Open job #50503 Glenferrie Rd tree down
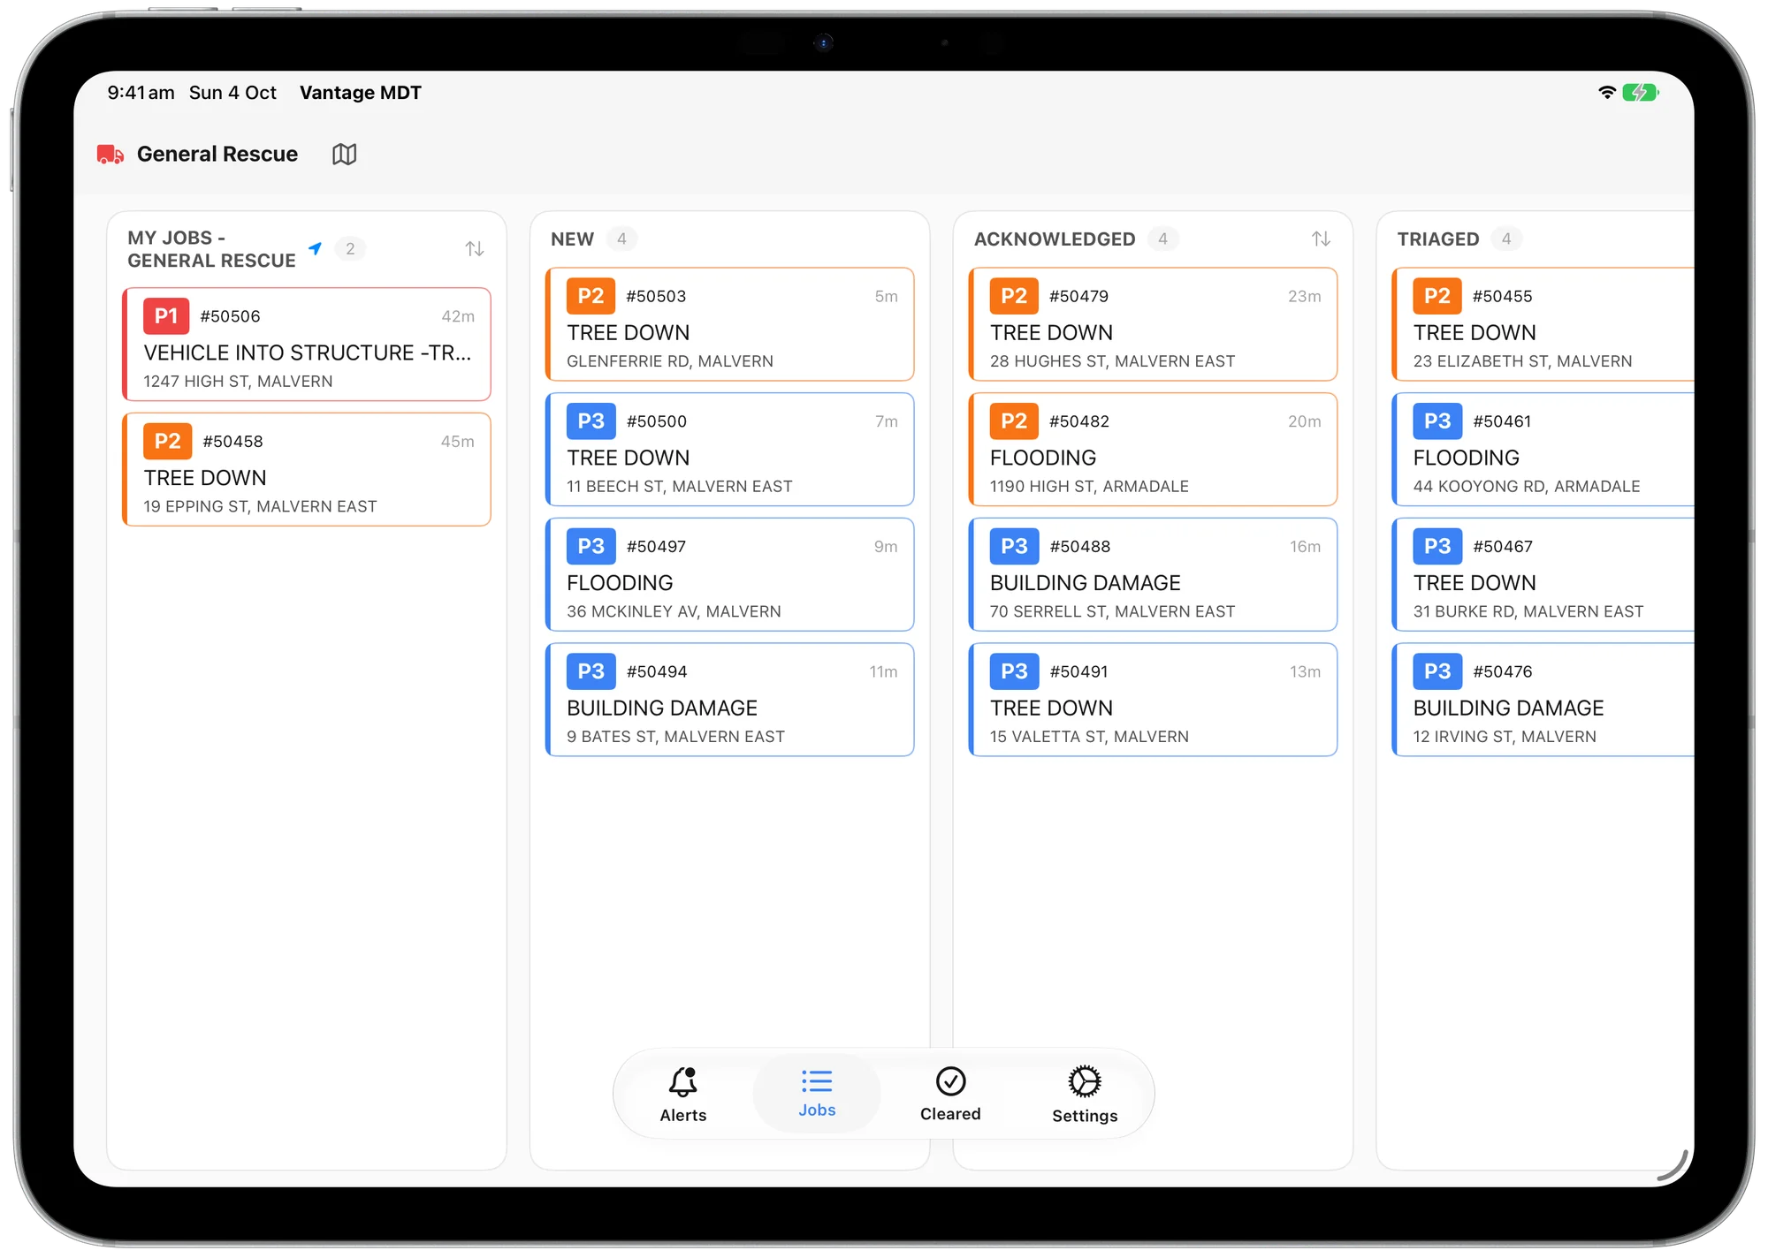This screenshot has width=1768, height=1258. tap(730, 324)
